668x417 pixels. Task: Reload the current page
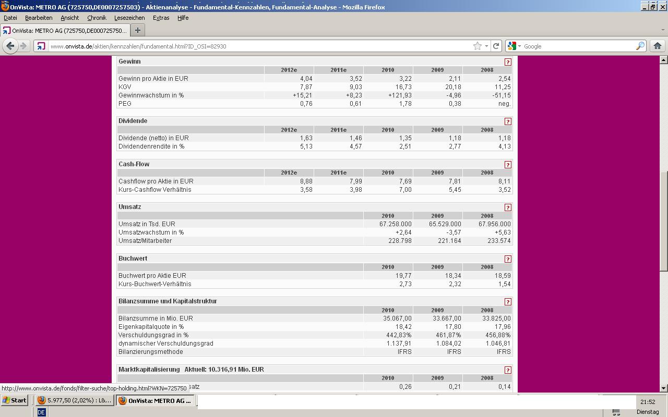click(496, 46)
